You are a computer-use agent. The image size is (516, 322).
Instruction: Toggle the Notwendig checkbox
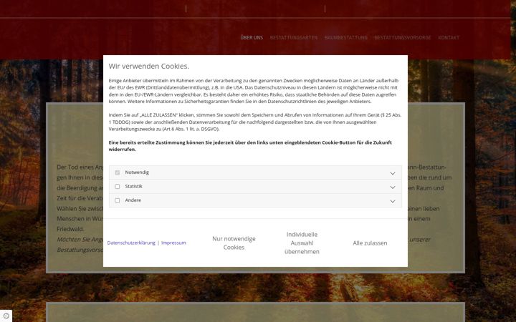point(117,172)
